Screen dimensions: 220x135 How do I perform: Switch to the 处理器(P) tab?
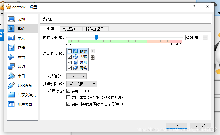tap(71, 29)
